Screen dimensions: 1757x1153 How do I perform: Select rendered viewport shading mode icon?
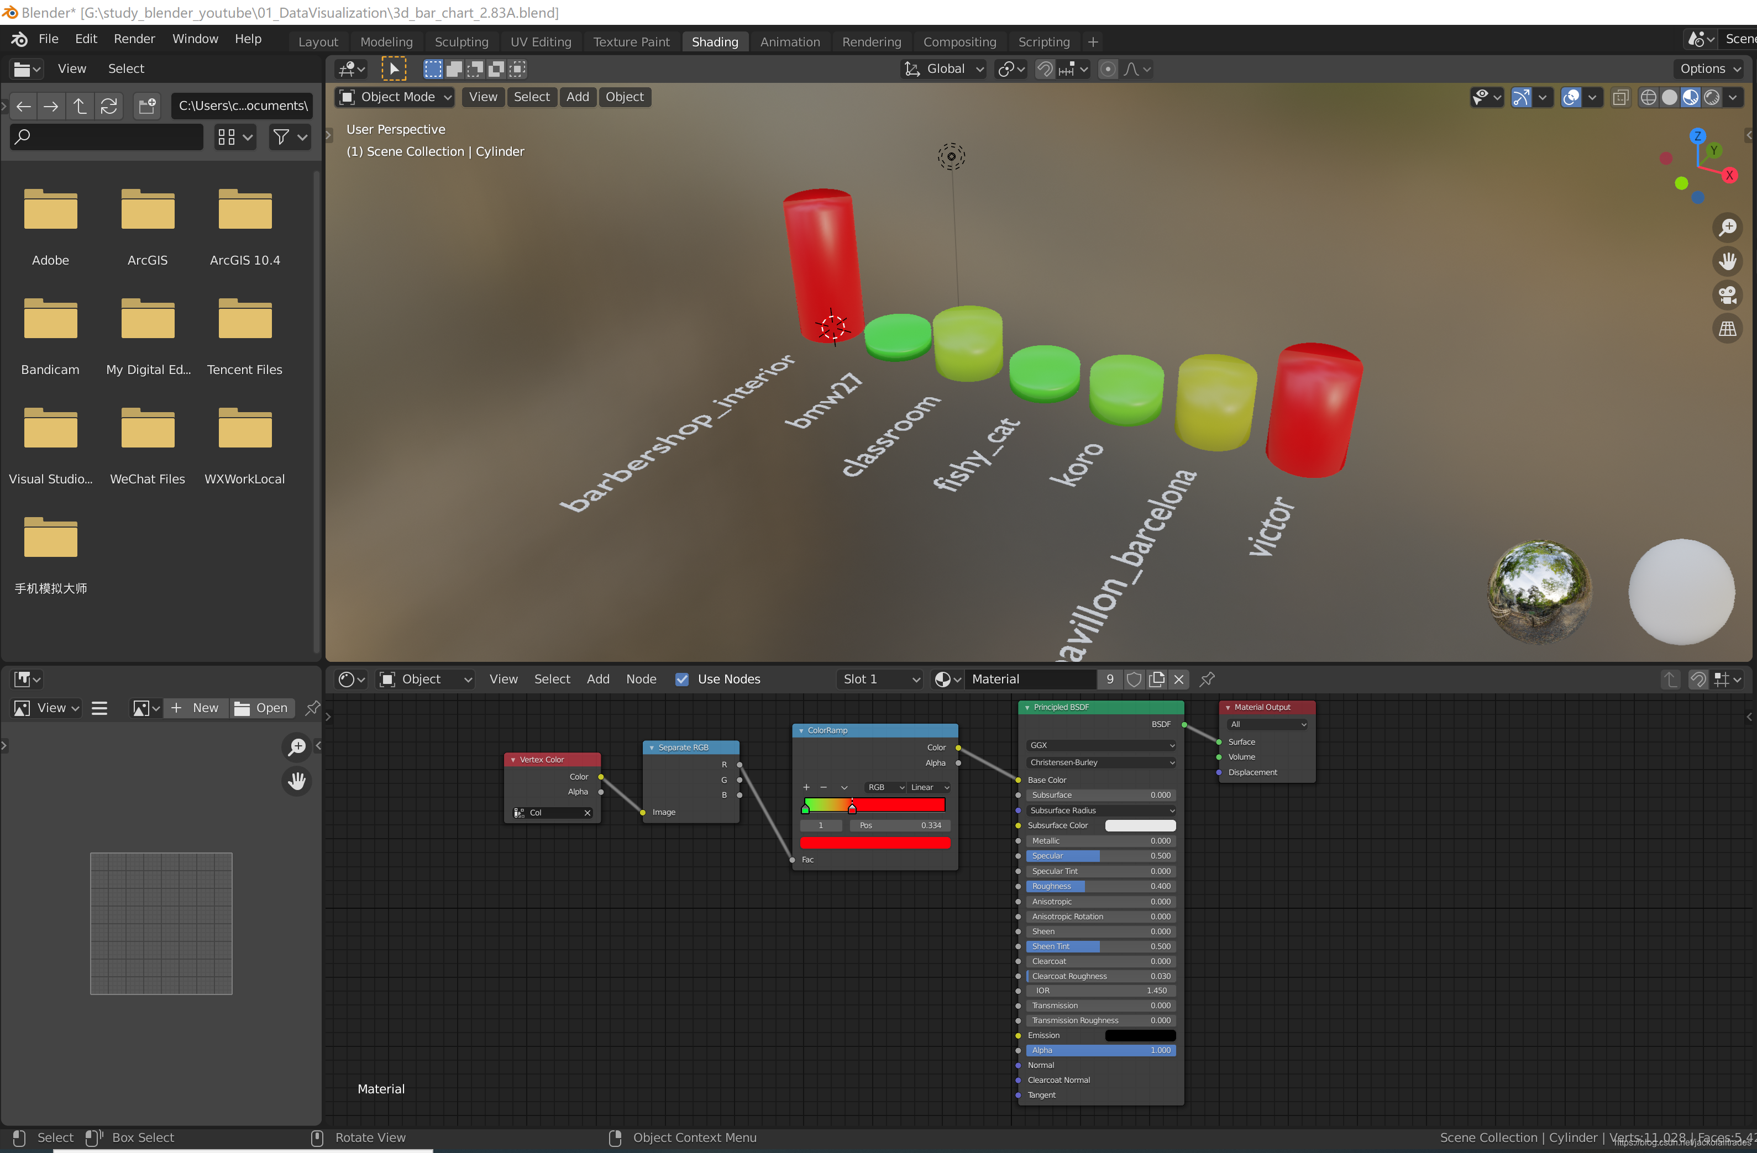(1712, 97)
